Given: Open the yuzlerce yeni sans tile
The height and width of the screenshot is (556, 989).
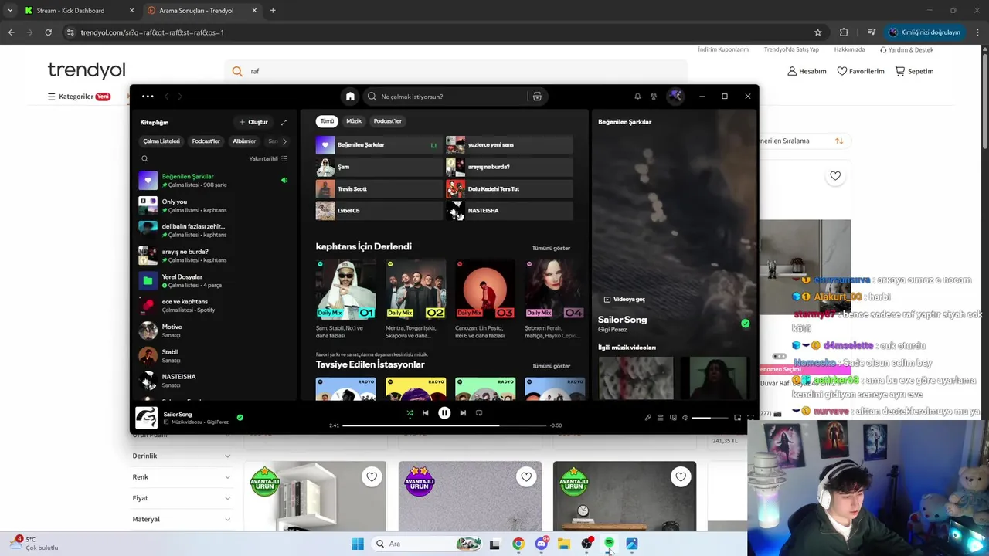Looking at the screenshot, I should pyautogui.click(x=509, y=144).
